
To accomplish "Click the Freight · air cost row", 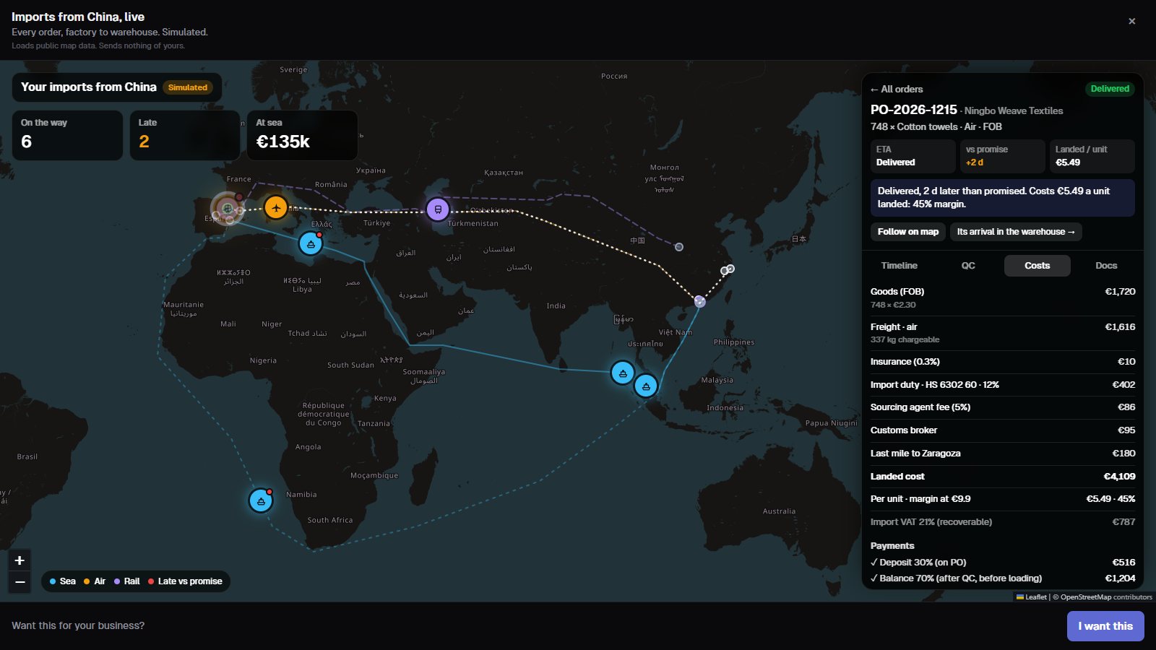I will click(1003, 333).
